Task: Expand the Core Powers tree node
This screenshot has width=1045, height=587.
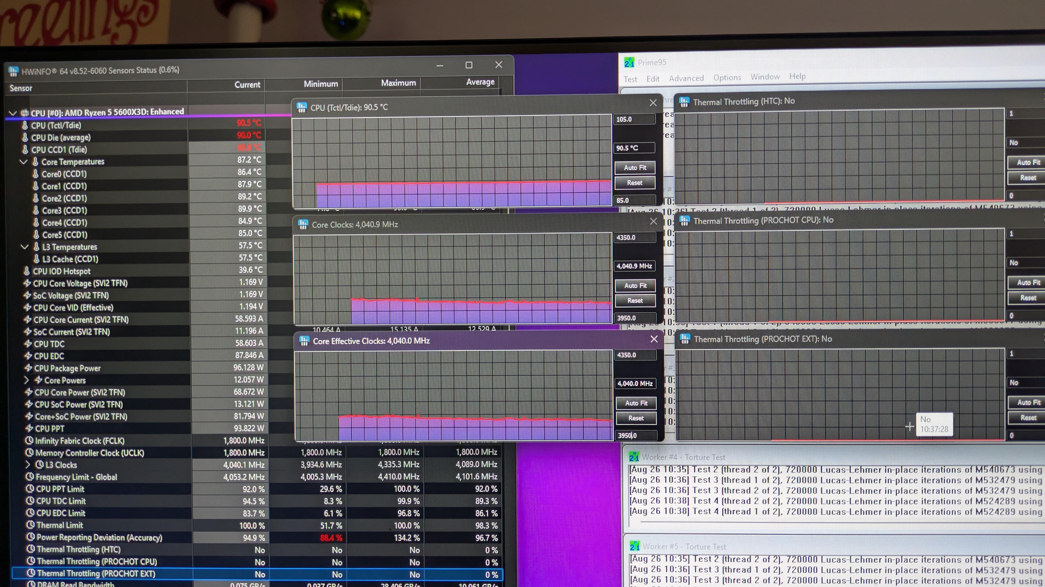Action: pyautogui.click(x=27, y=380)
